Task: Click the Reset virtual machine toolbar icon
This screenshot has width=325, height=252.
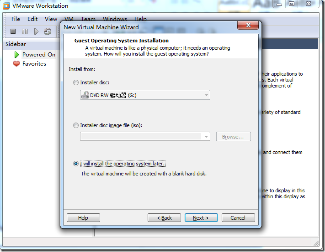Action: 48,31
